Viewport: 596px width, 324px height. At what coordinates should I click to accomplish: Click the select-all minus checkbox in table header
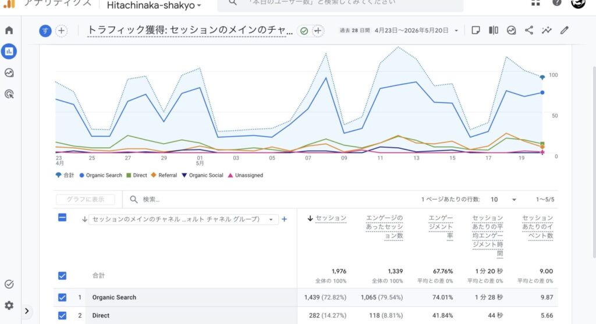pyautogui.click(x=62, y=218)
